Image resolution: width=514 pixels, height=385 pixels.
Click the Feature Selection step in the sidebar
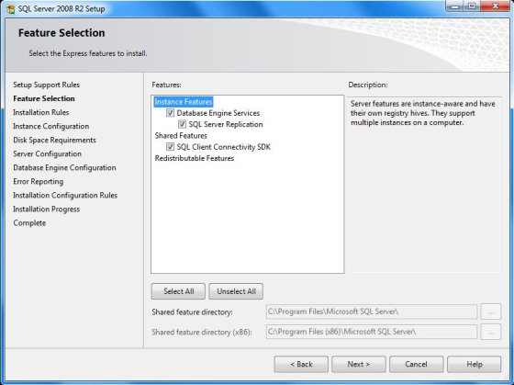pos(44,98)
